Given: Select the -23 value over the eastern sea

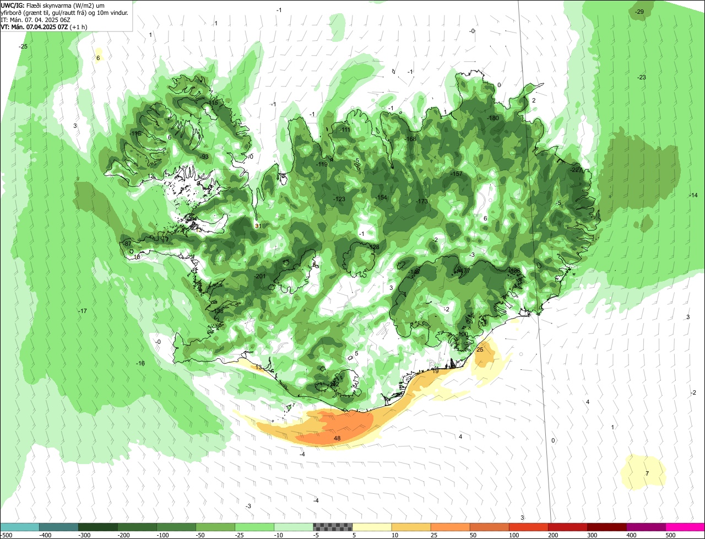Looking at the screenshot, I should coord(642,77).
